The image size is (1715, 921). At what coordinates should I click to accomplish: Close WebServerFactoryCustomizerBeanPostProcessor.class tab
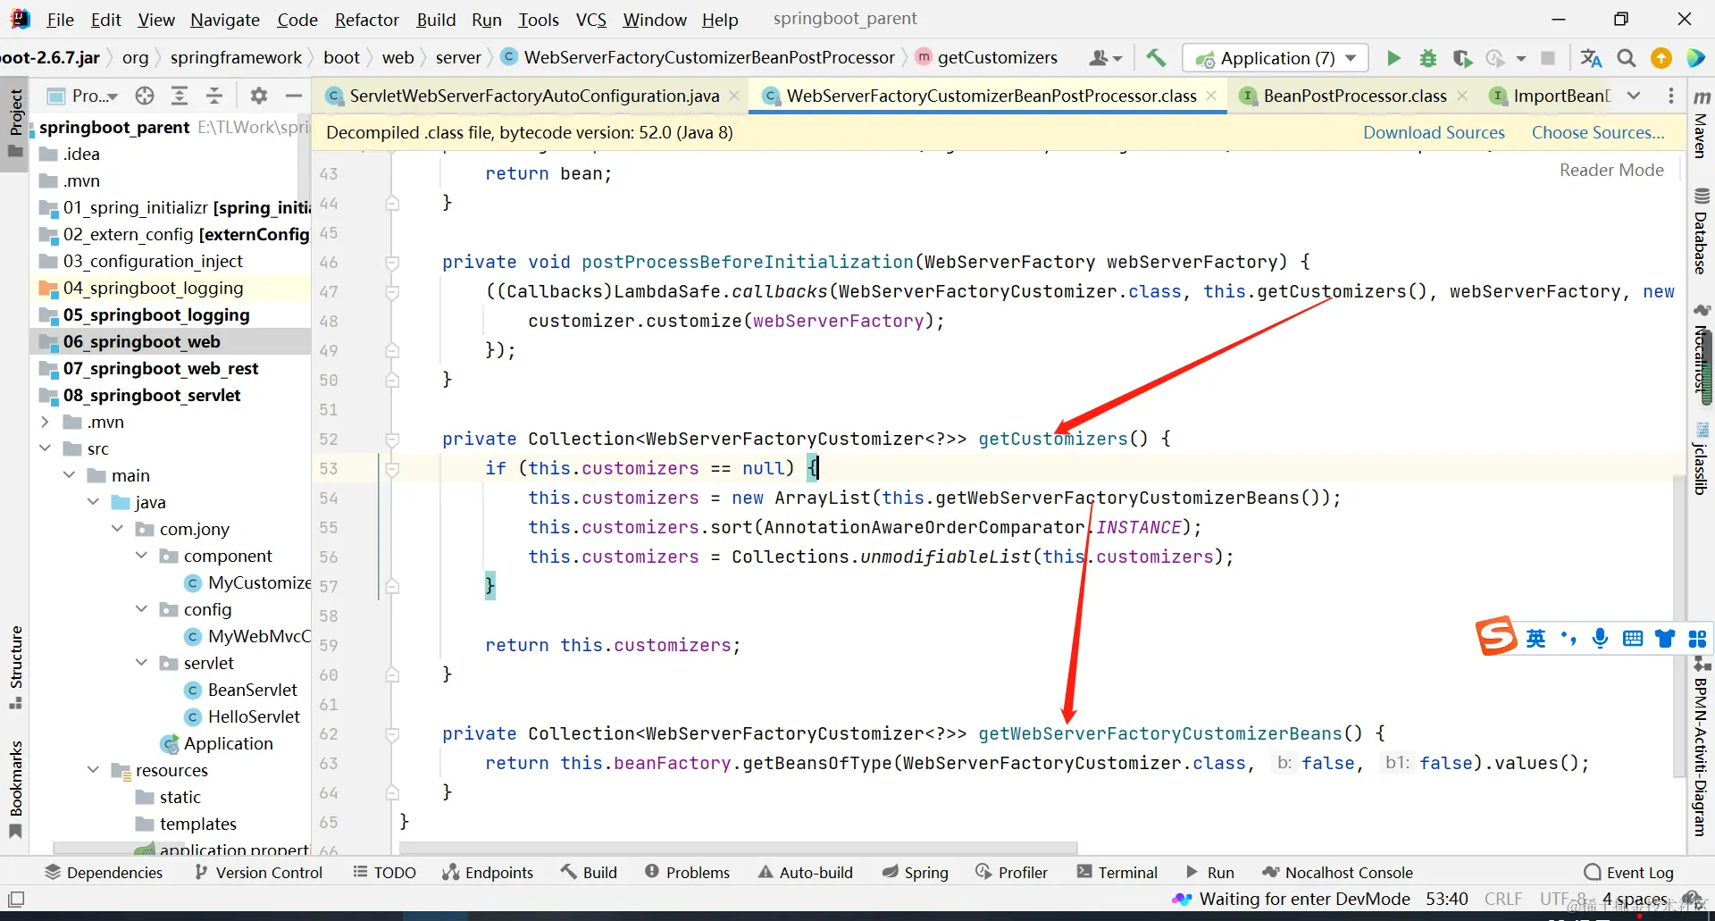point(1211,96)
